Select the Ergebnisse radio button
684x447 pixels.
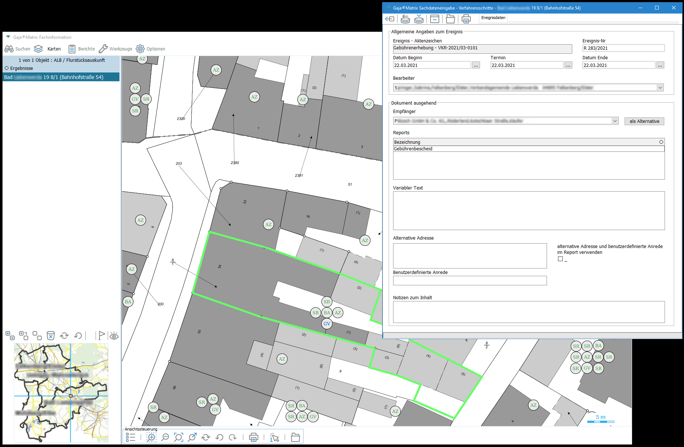click(x=7, y=68)
